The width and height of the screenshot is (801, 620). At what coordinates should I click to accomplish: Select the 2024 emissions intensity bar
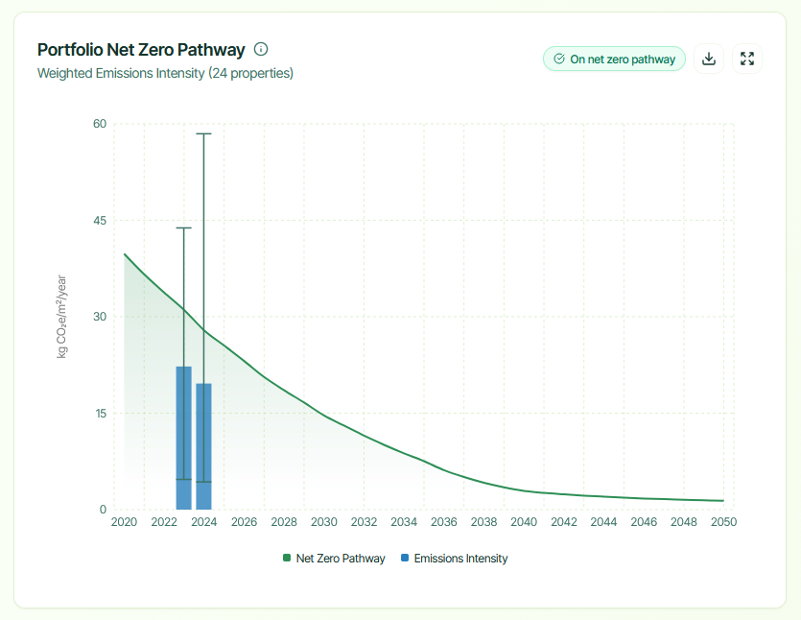[x=202, y=441]
